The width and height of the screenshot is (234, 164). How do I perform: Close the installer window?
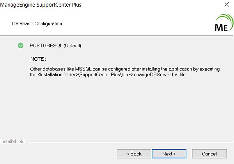tap(227, 5)
